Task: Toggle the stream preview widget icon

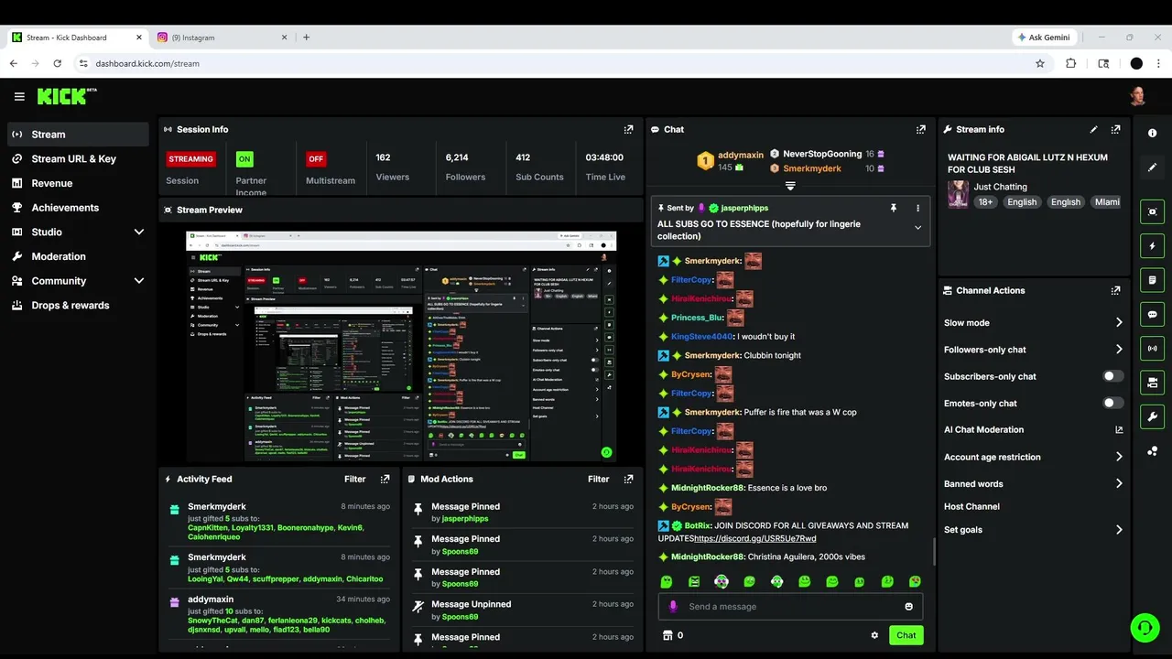Action: click(1152, 211)
